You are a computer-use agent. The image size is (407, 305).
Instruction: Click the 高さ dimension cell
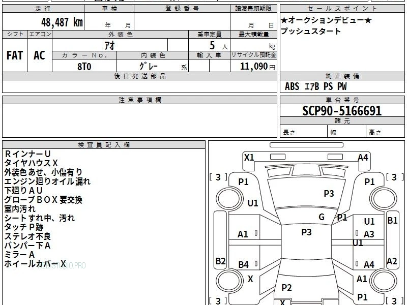(x=385, y=132)
